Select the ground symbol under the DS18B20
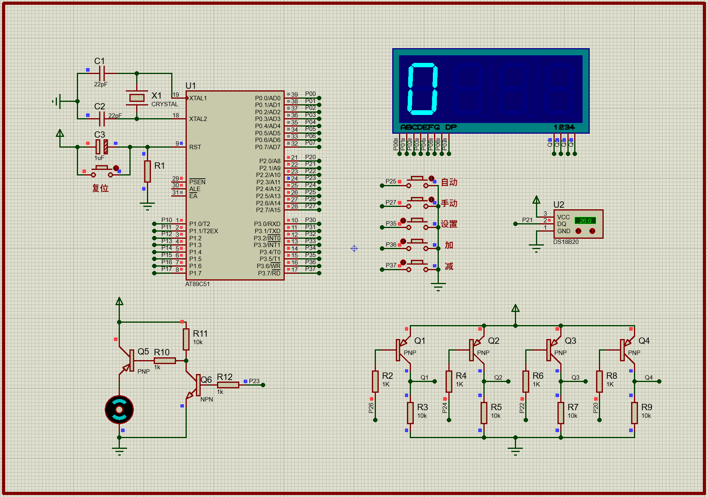This screenshot has height=497, width=708. point(536,248)
